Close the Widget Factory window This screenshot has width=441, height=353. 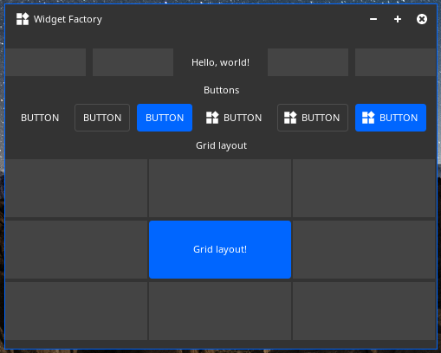422,19
